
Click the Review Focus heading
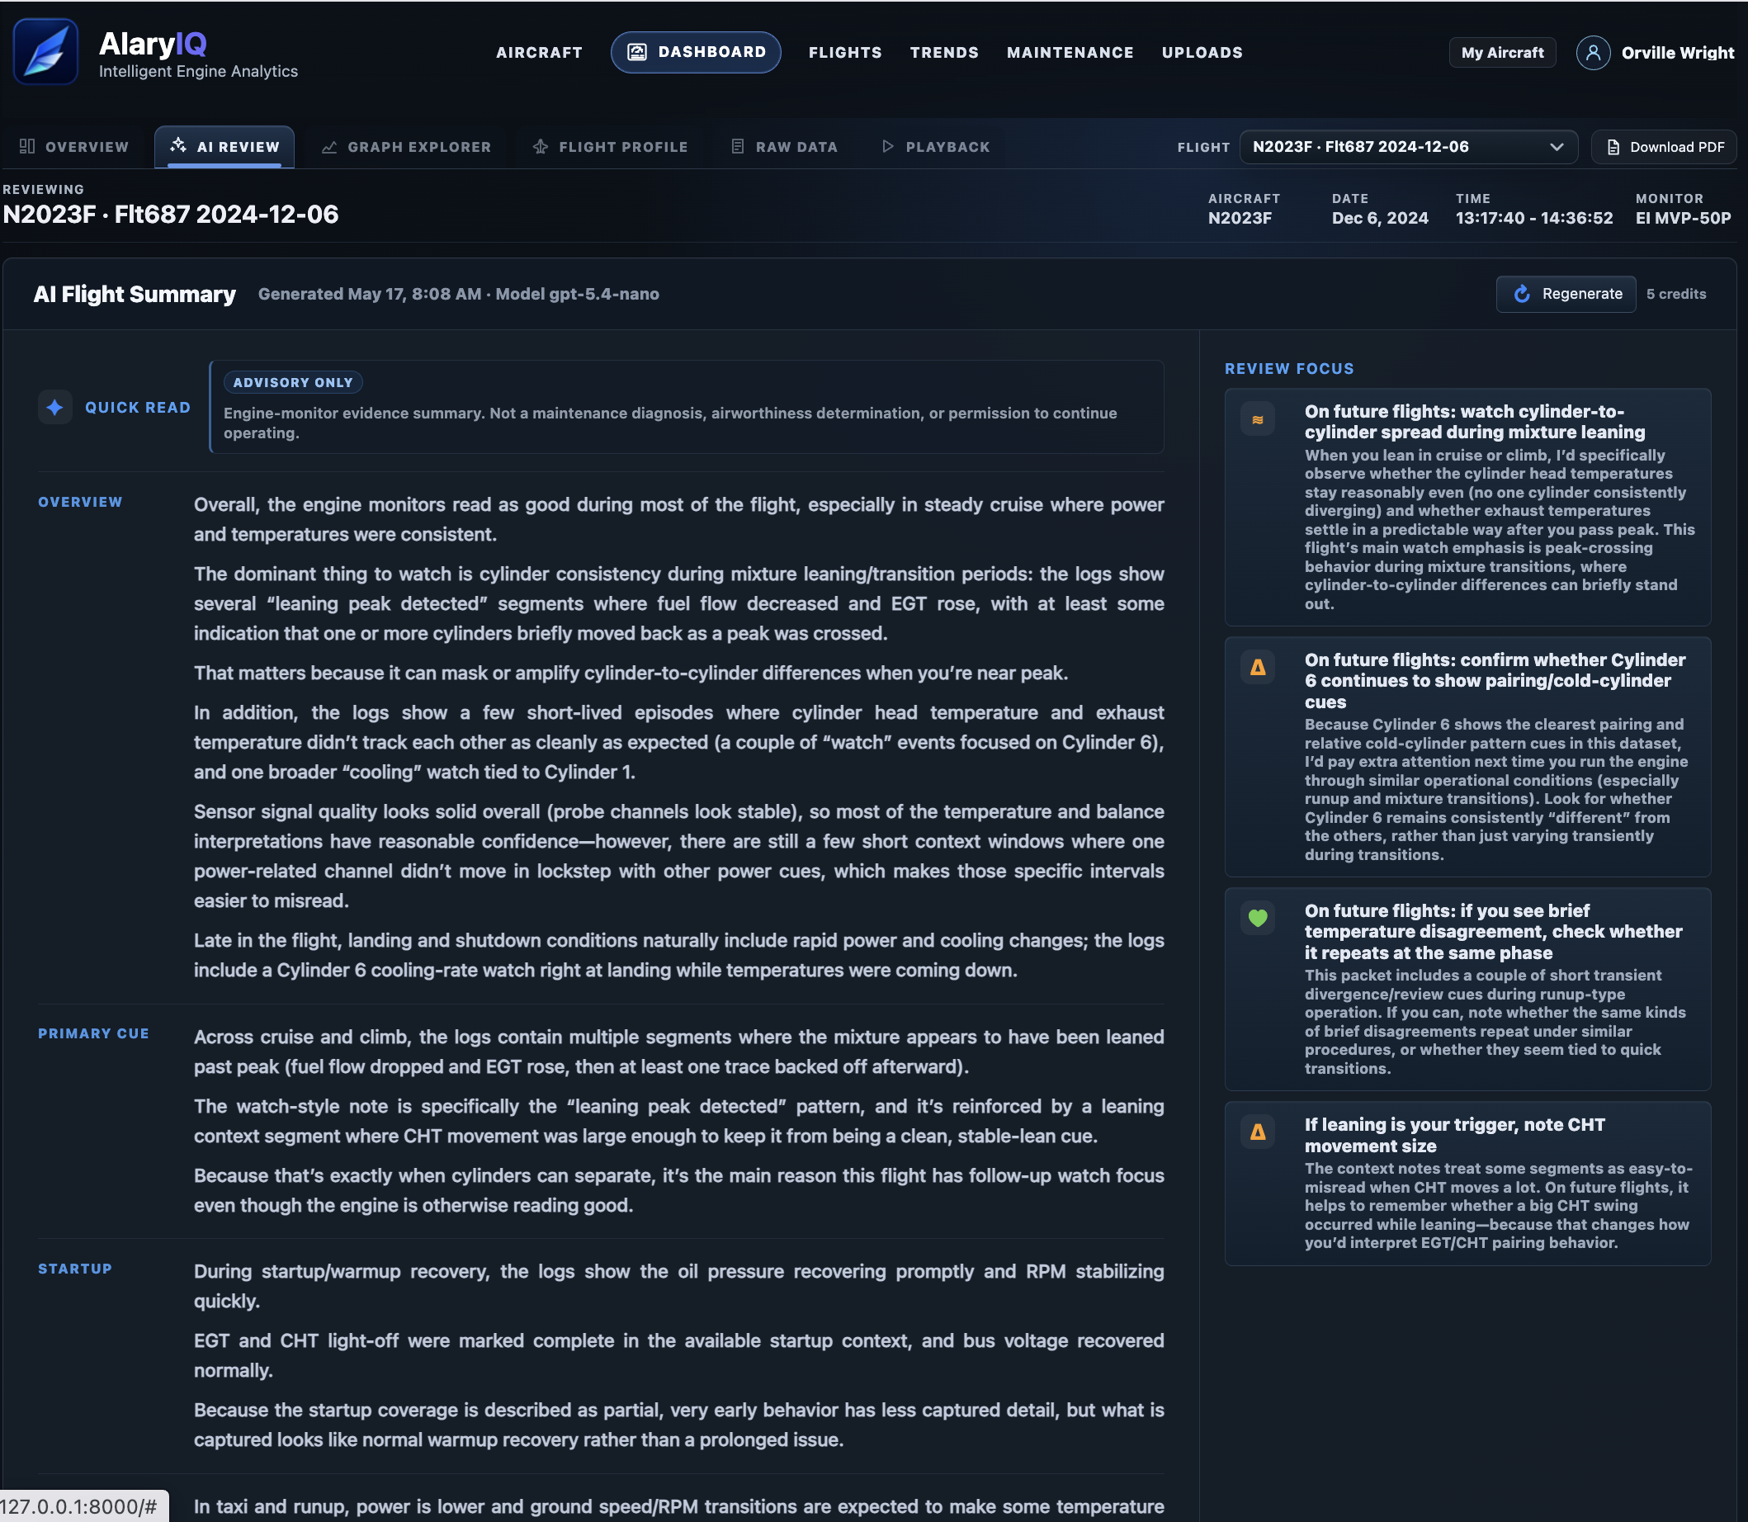tap(1288, 369)
